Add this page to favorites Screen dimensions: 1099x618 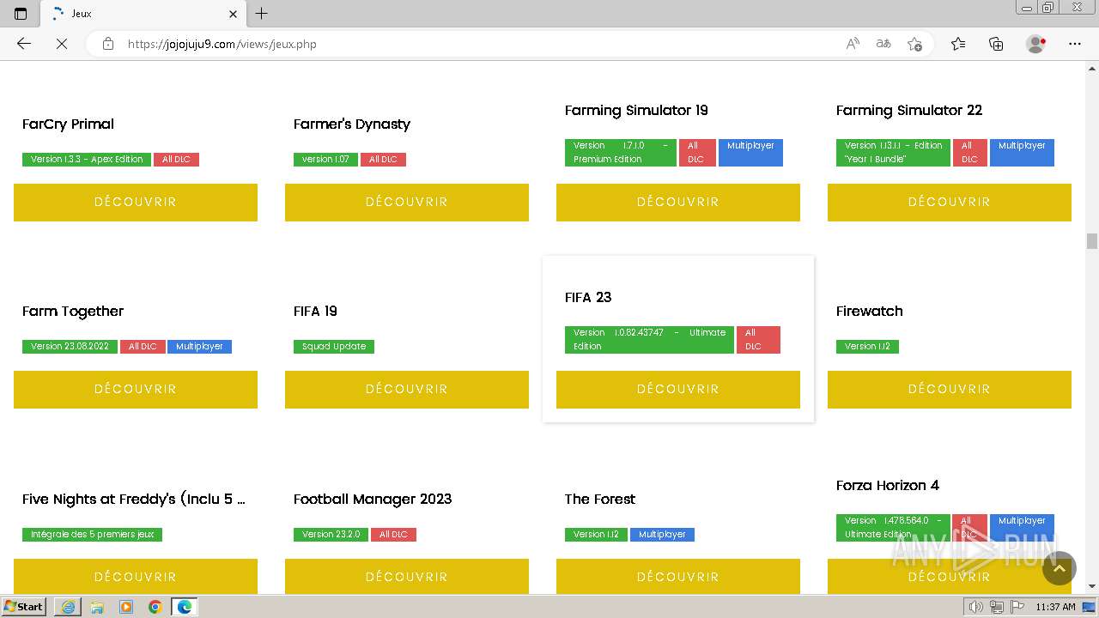(x=914, y=44)
